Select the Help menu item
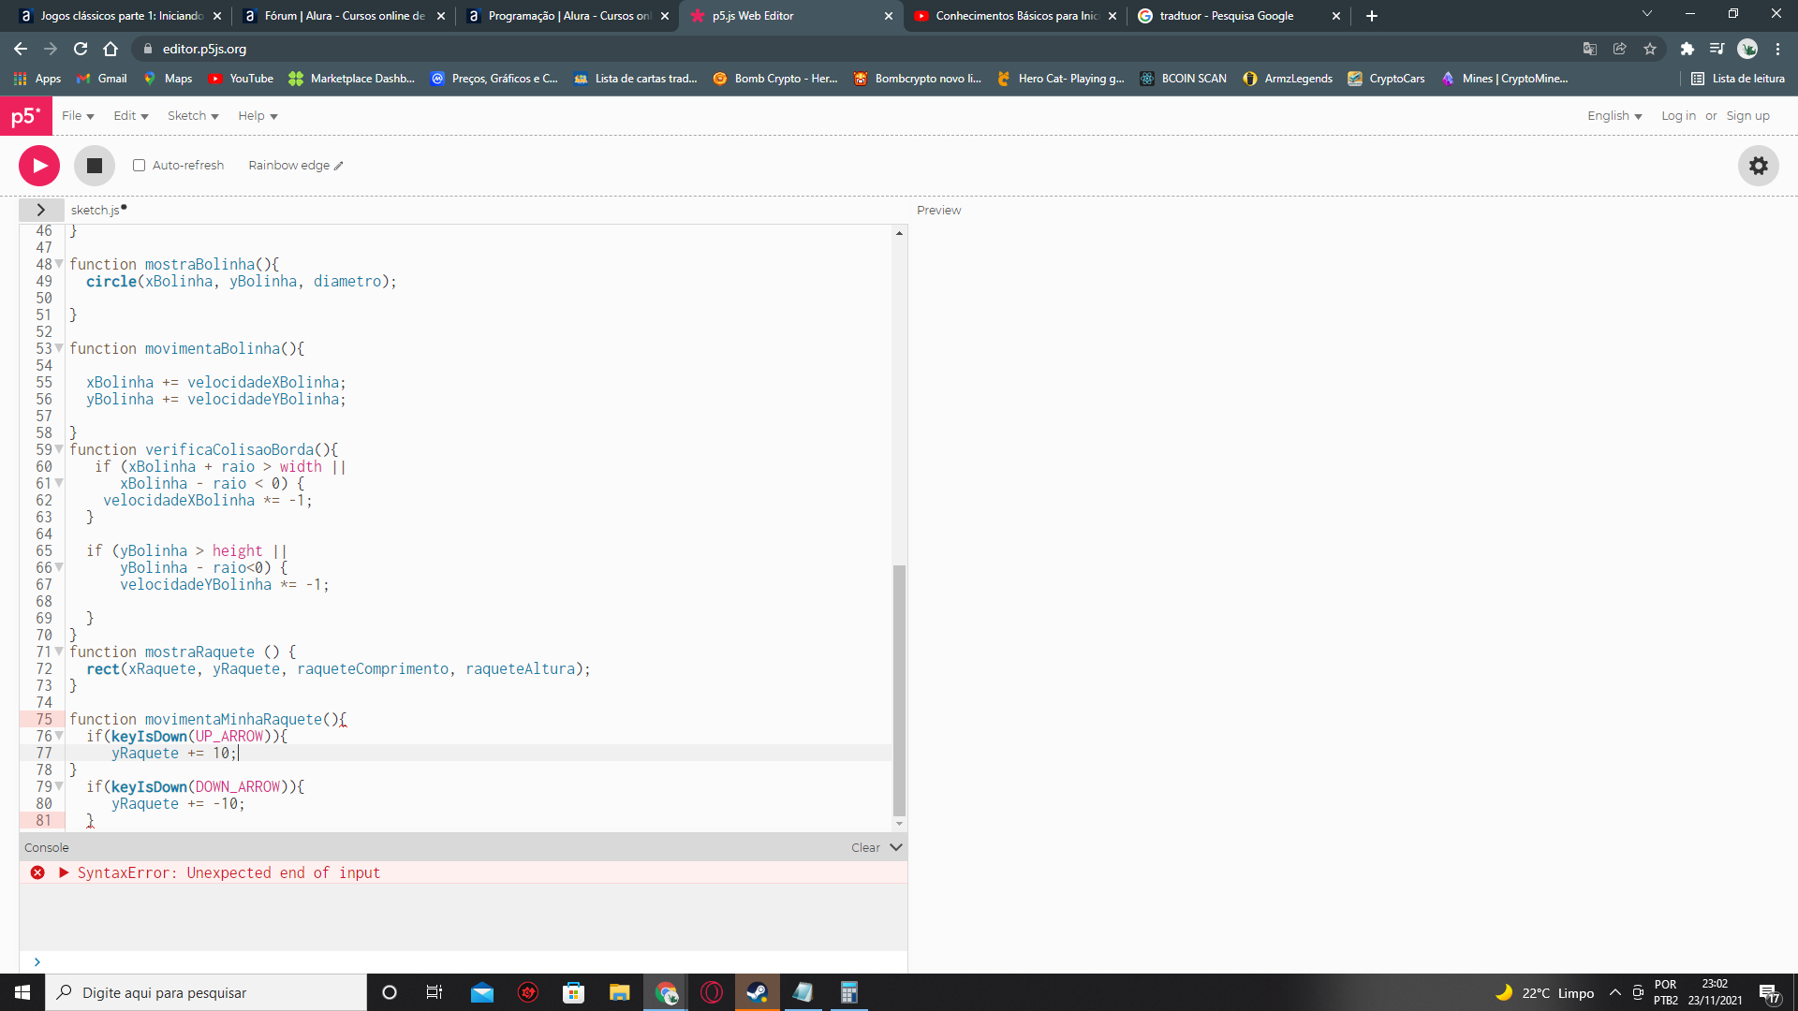The height and width of the screenshot is (1011, 1798). coord(256,116)
